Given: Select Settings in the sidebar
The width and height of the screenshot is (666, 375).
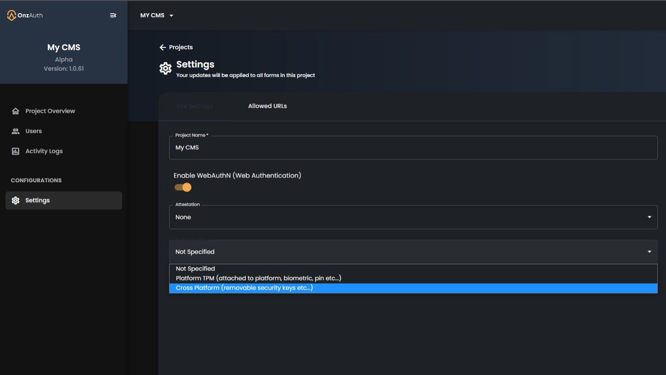Looking at the screenshot, I should [x=64, y=201].
